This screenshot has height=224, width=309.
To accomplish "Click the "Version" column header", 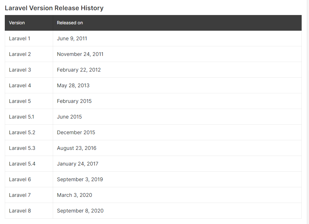I will 17,23.
